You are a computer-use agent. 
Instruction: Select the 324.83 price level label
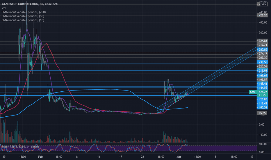pos(263,41)
